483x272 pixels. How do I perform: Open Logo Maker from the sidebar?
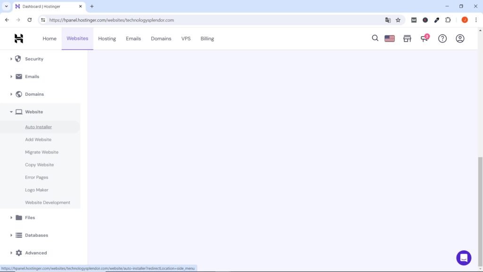click(x=36, y=189)
